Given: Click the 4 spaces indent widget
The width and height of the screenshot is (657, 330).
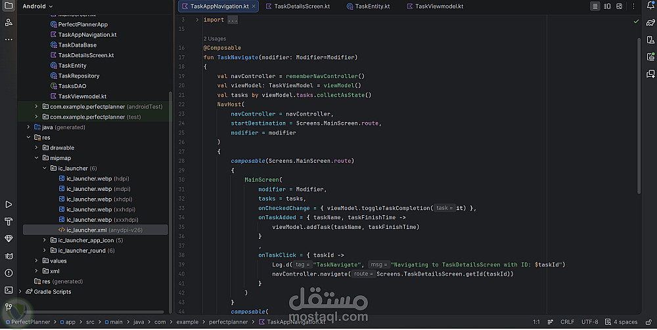Looking at the screenshot, I should pos(622,322).
